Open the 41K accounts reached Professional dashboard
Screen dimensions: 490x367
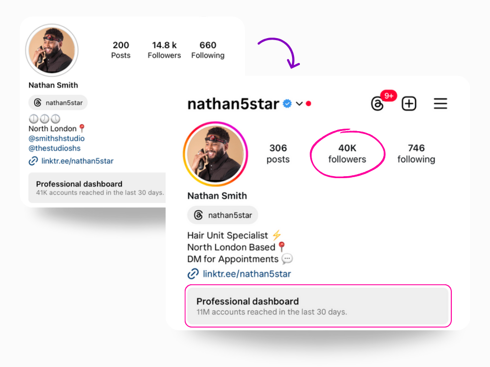pyautogui.click(x=97, y=188)
